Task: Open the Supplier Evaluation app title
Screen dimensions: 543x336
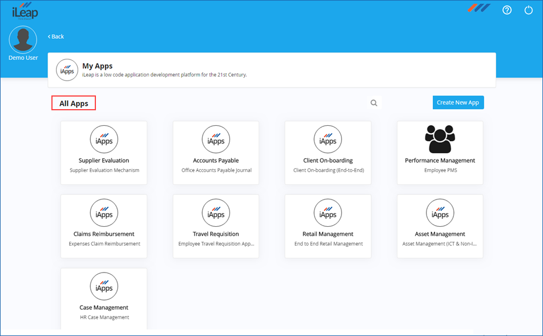Action: (x=104, y=161)
